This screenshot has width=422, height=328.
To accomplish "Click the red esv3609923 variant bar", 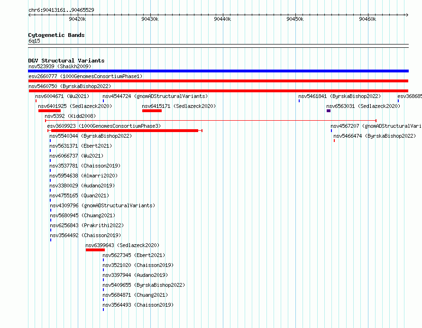I will [x=125, y=131].
